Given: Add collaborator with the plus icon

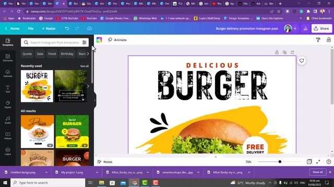Looking at the screenshot, I should coord(295,29).
